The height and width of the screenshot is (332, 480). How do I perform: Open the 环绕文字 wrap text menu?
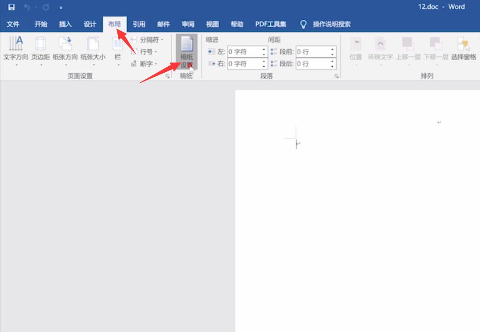tap(380, 52)
